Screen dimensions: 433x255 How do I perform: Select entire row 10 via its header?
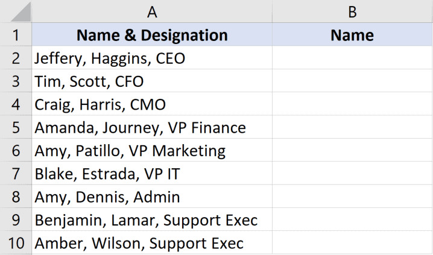tap(16, 243)
